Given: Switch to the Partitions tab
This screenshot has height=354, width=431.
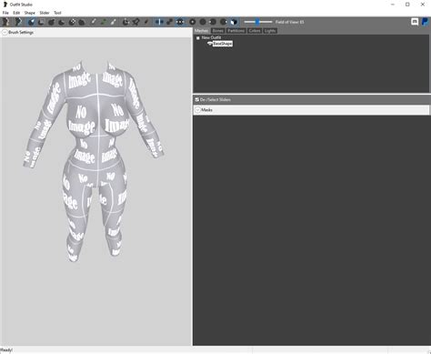Looking at the screenshot, I should point(236,31).
